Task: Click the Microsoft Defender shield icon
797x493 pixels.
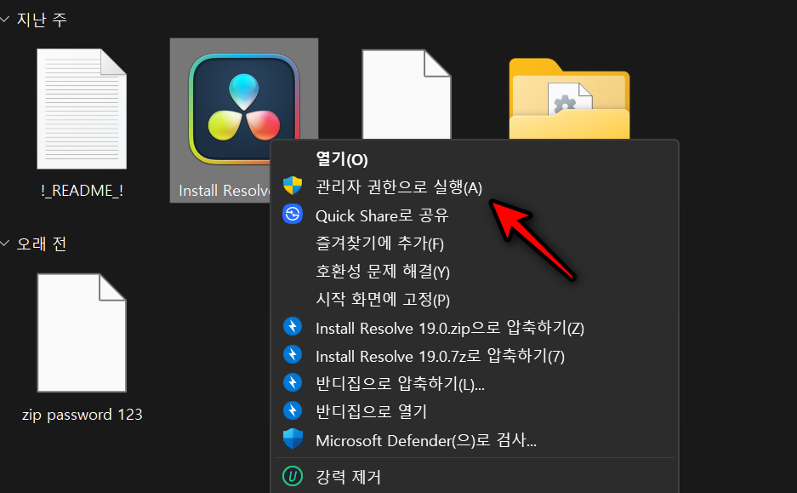Action: [293, 439]
